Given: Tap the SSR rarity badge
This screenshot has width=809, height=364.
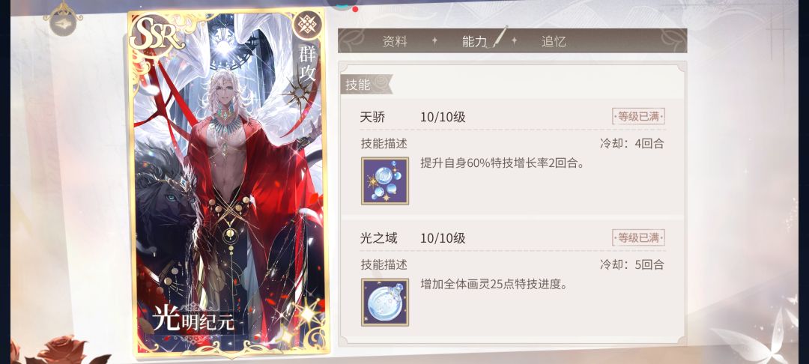Looking at the screenshot, I should 157,34.
